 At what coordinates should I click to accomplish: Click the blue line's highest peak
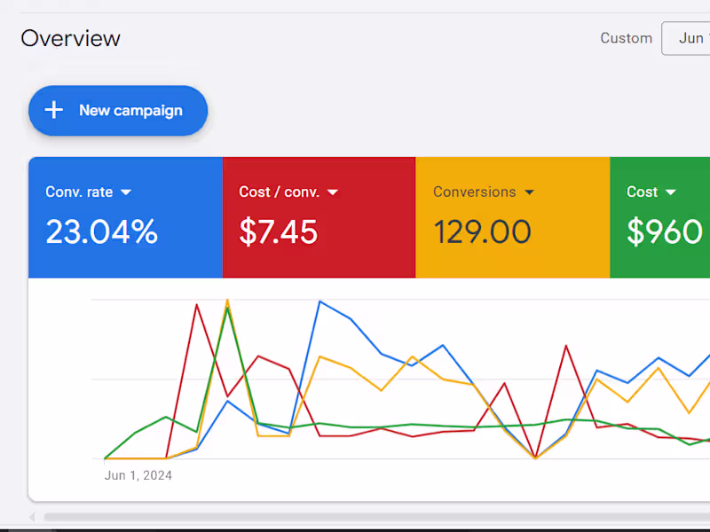pyautogui.click(x=319, y=301)
